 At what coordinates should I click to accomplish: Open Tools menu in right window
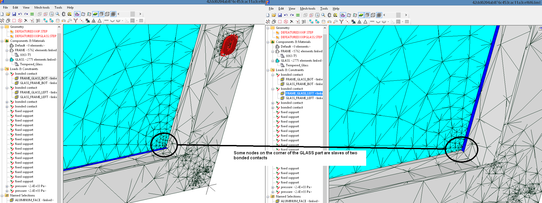click(324, 9)
